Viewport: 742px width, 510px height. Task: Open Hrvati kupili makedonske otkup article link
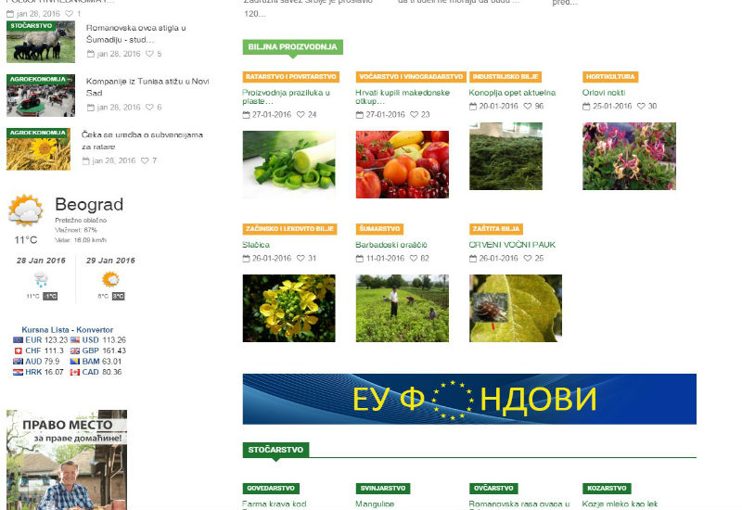point(403,96)
